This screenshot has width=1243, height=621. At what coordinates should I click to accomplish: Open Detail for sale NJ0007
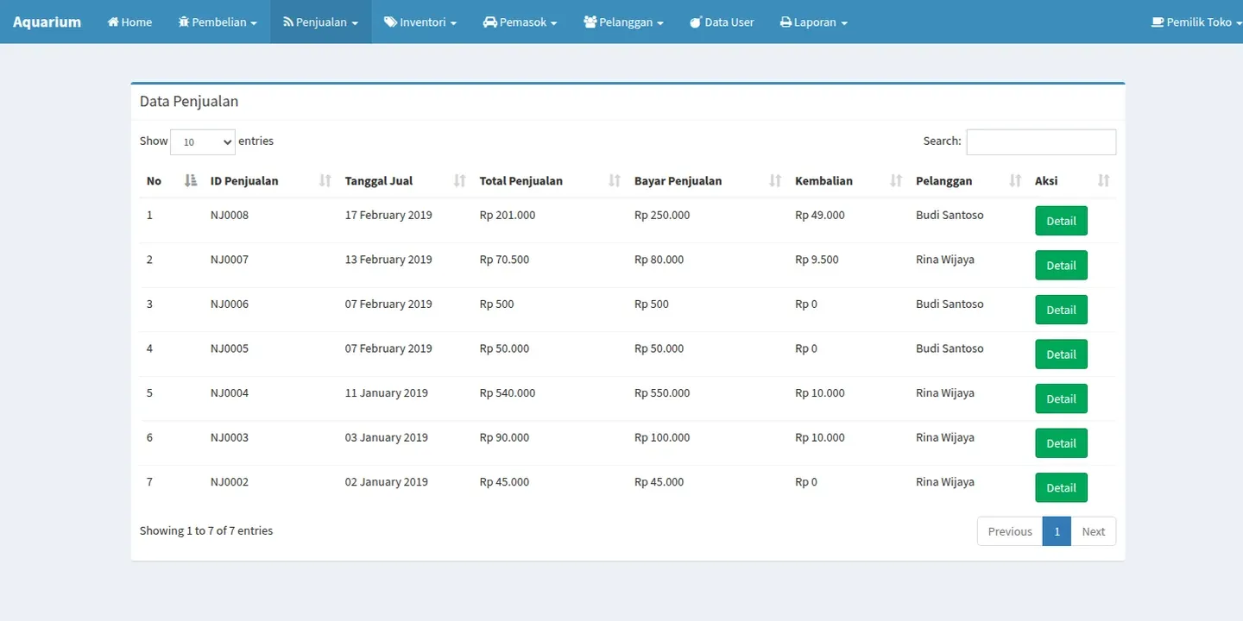pos(1061,266)
